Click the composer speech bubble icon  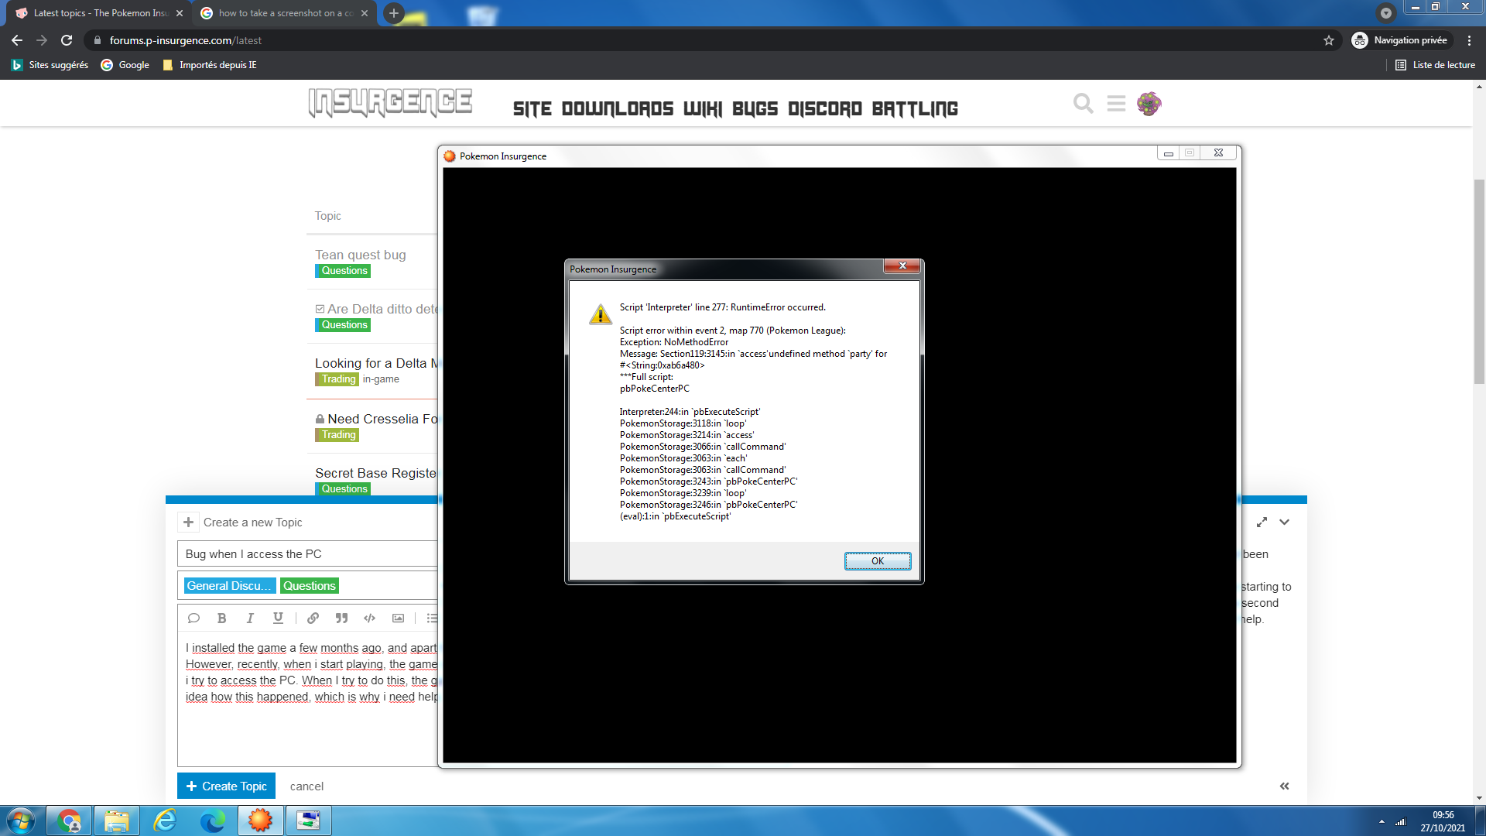coord(193,618)
